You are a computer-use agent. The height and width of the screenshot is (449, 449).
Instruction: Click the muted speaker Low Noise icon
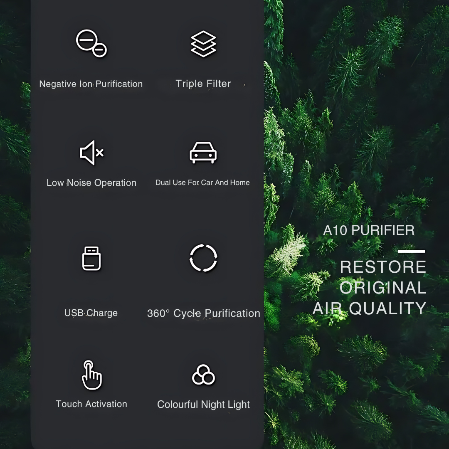pyautogui.click(x=91, y=153)
